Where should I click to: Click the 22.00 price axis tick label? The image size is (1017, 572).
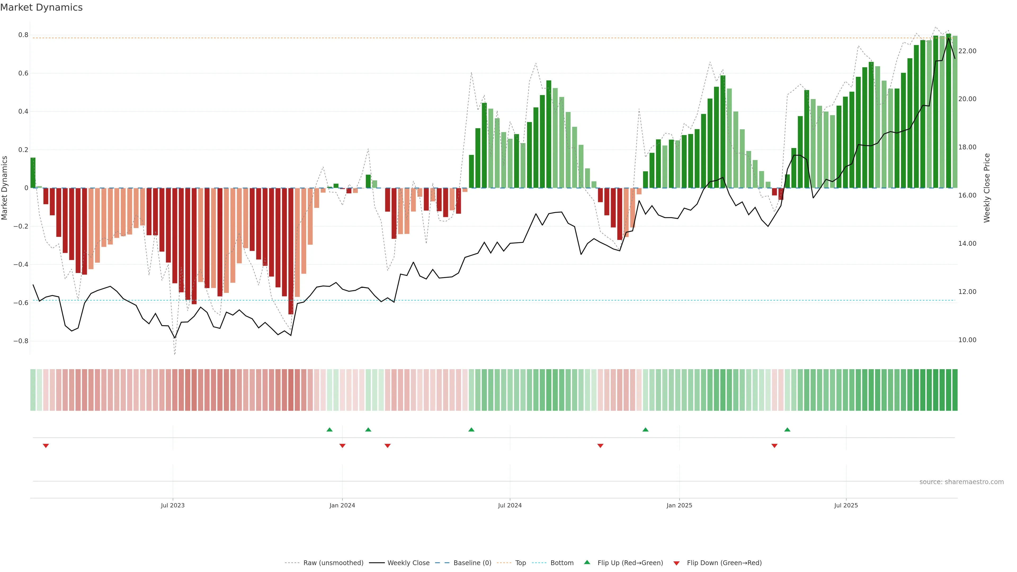tap(967, 51)
